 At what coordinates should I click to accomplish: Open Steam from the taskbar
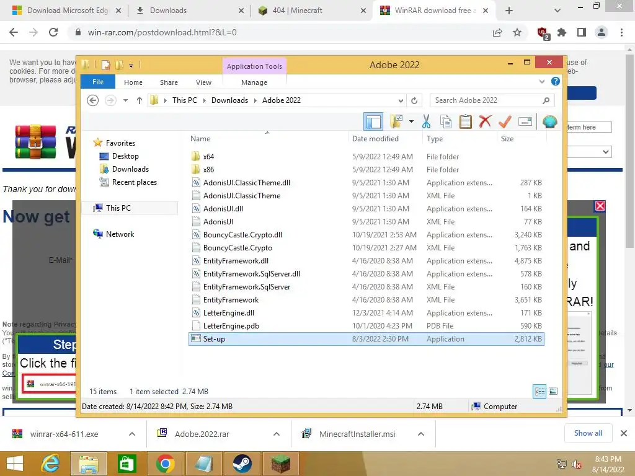[242, 464]
